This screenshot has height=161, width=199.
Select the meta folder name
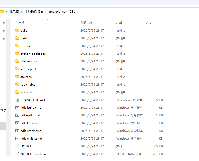click(24, 38)
